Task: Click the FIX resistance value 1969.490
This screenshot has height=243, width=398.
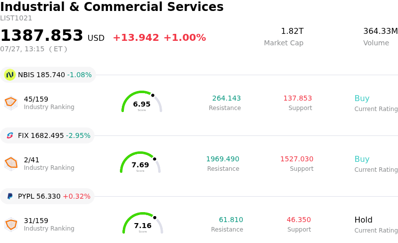Action: pos(222,159)
